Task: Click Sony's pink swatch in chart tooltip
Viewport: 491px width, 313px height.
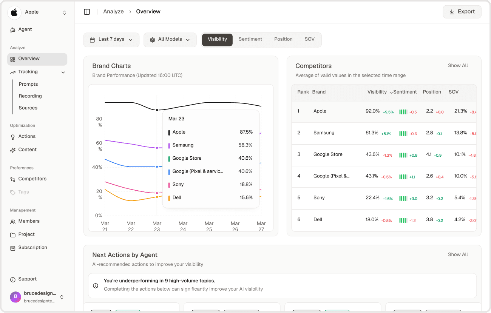Action: point(169,185)
